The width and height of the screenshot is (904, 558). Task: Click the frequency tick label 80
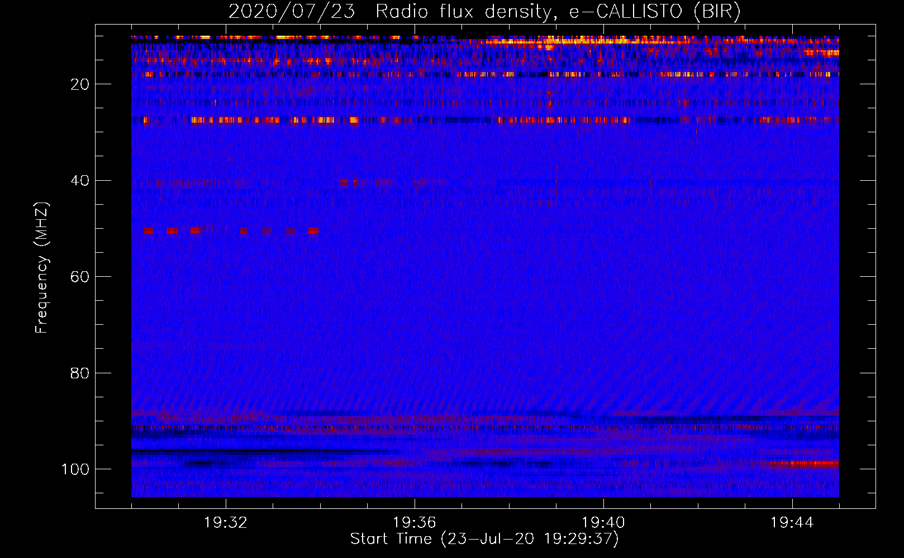(80, 373)
